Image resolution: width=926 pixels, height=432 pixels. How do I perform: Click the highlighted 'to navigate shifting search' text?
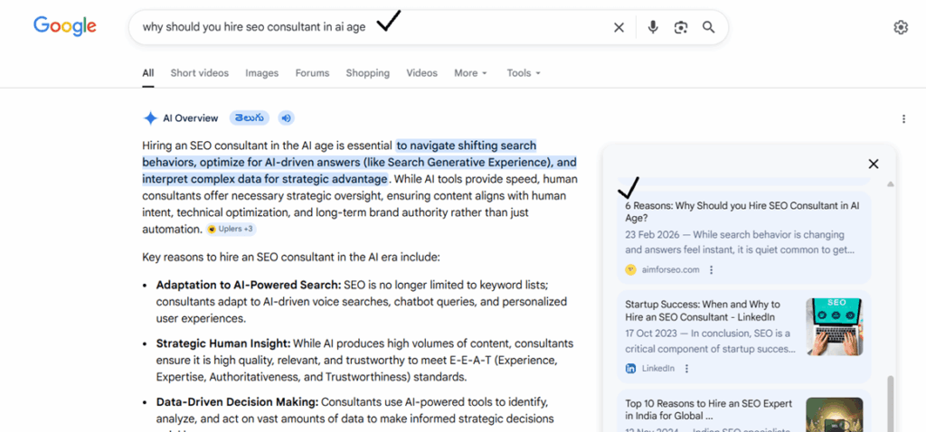(x=467, y=146)
